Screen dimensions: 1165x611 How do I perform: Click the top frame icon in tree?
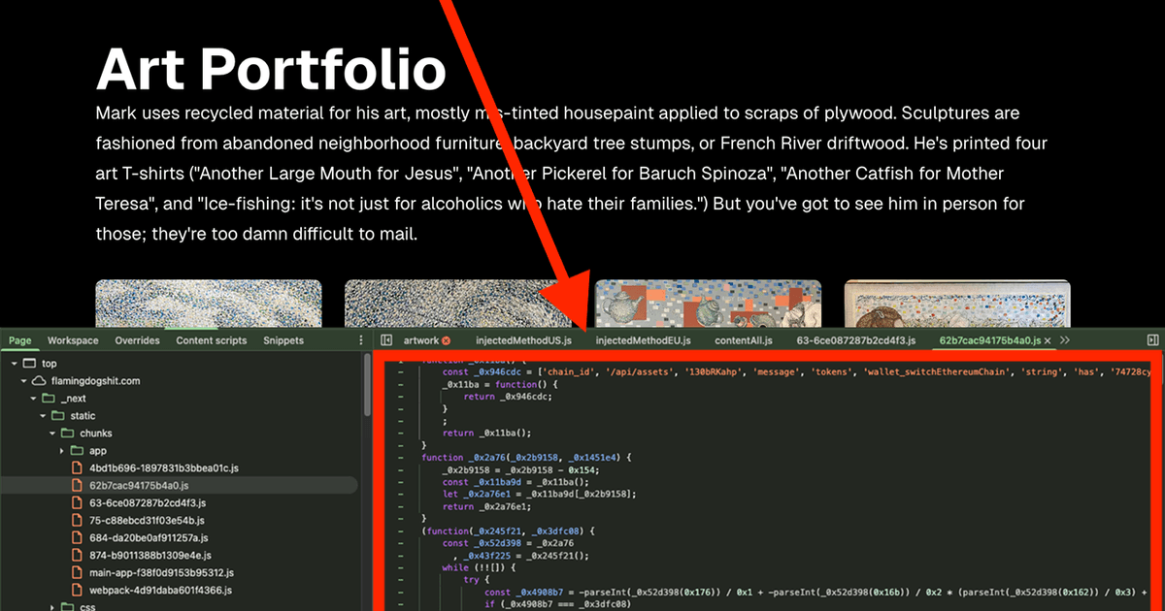click(x=31, y=362)
